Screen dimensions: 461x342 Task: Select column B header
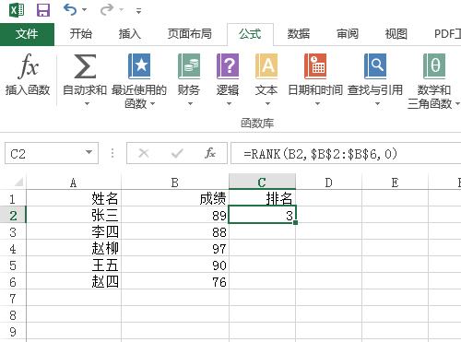pyautogui.click(x=175, y=183)
